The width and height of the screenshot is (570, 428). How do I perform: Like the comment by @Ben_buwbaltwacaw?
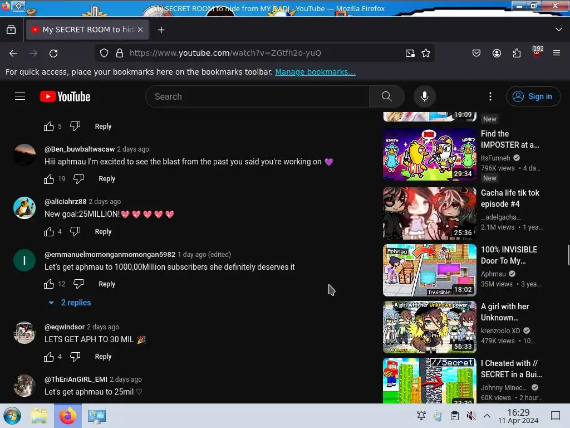pos(49,179)
